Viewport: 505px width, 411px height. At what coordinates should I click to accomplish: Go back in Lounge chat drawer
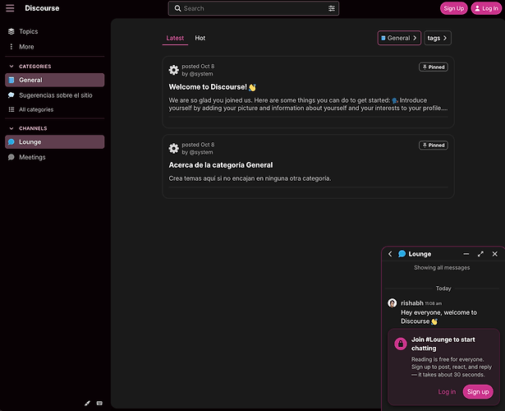click(x=390, y=254)
